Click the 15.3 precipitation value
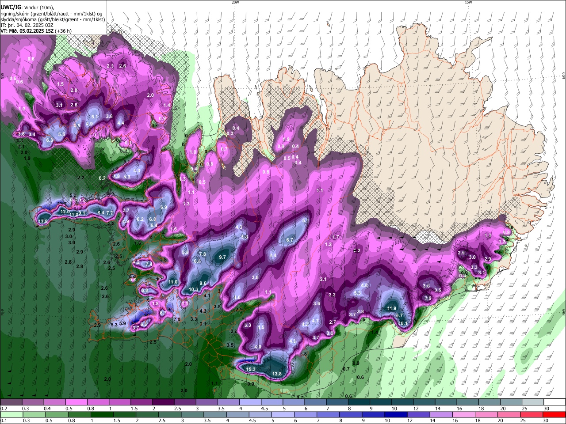The height and width of the screenshot is (424, 566). click(x=251, y=370)
